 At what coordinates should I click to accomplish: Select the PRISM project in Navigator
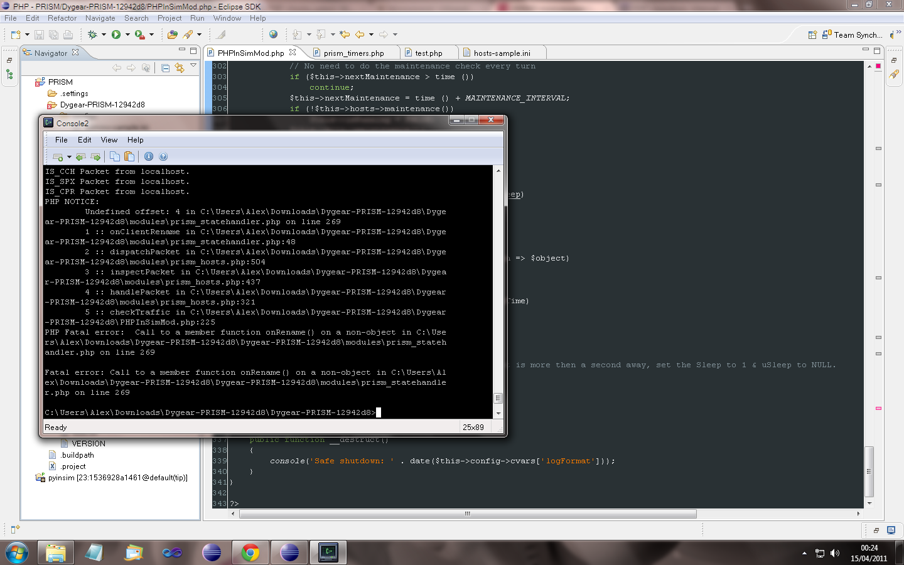coord(60,82)
